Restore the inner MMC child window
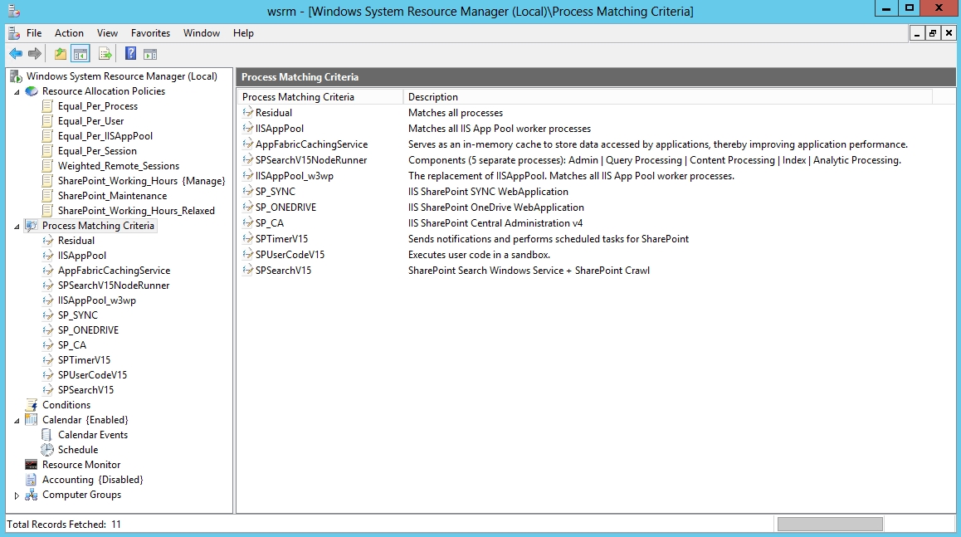This screenshot has height=537, width=961. tap(933, 33)
